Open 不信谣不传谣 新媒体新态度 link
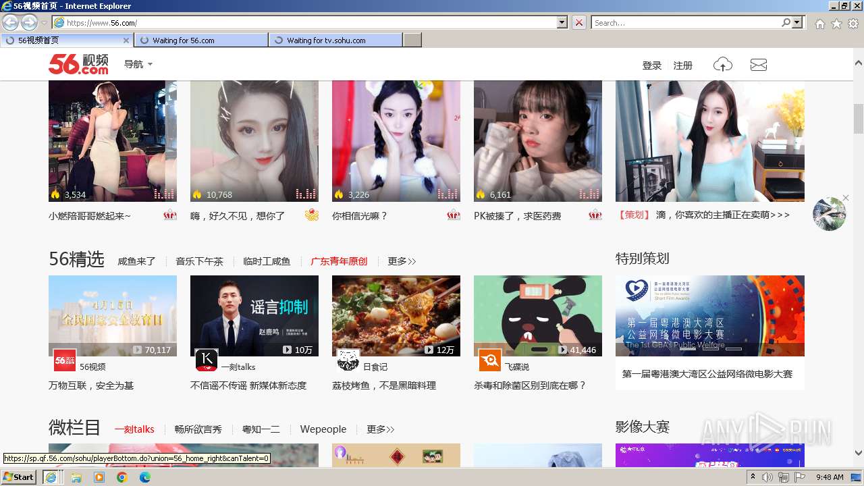The width and height of the screenshot is (864, 486). tap(248, 385)
